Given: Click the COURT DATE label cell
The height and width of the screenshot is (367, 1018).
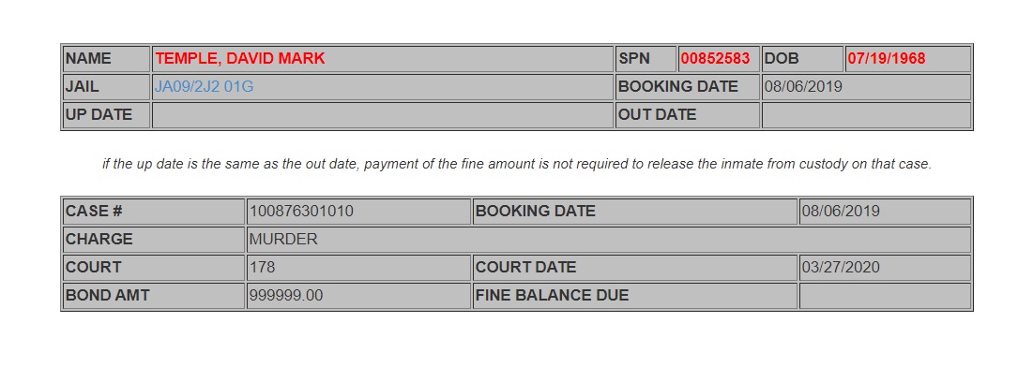Looking at the screenshot, I should 635,268.
